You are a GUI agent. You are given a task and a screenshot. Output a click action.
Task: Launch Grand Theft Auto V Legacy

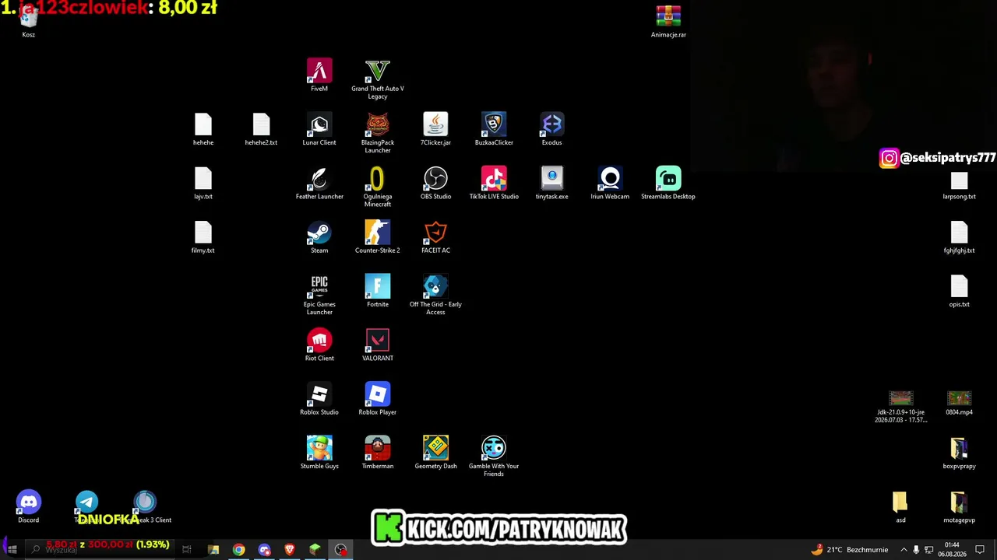(x=378, y=79)
